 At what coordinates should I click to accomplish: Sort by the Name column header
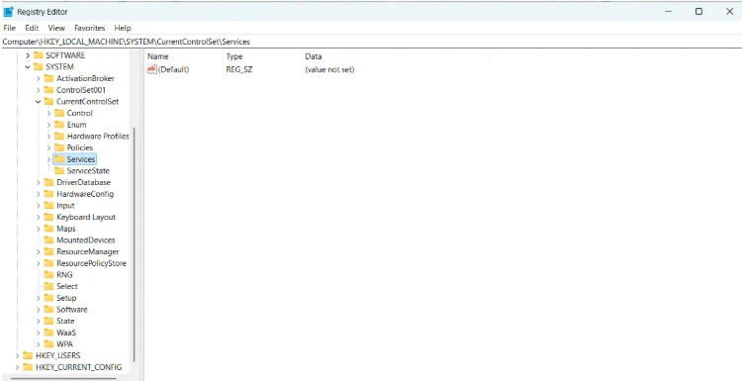point(184,56)
